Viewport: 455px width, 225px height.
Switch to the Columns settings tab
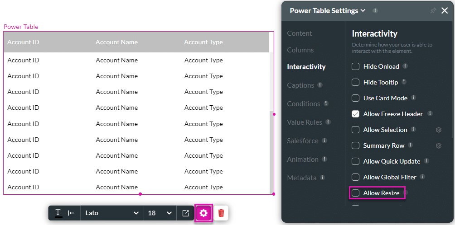[x=300, y=50]
